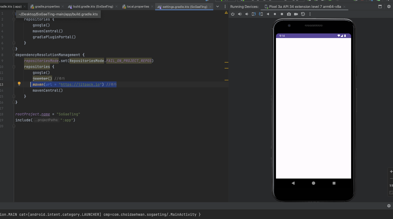Open the https://jitpack.io link in code

click(x=80, y=84)
